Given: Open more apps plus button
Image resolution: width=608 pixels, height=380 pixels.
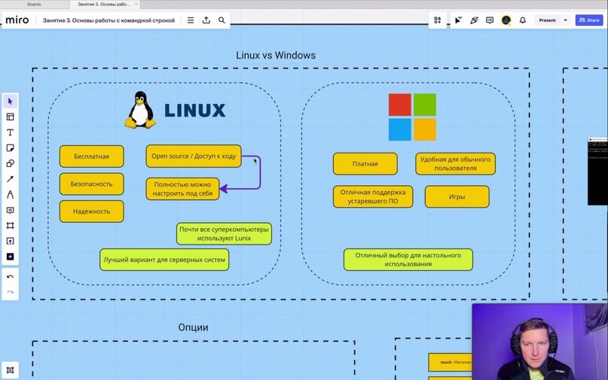Looking at the screenshot, I should click(x=10, y=257).
